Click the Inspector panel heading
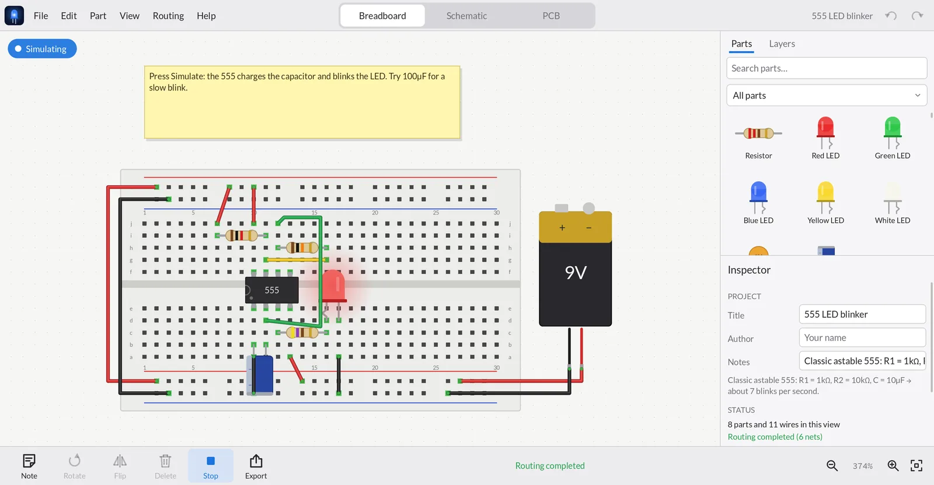 (x=749, y=270)
